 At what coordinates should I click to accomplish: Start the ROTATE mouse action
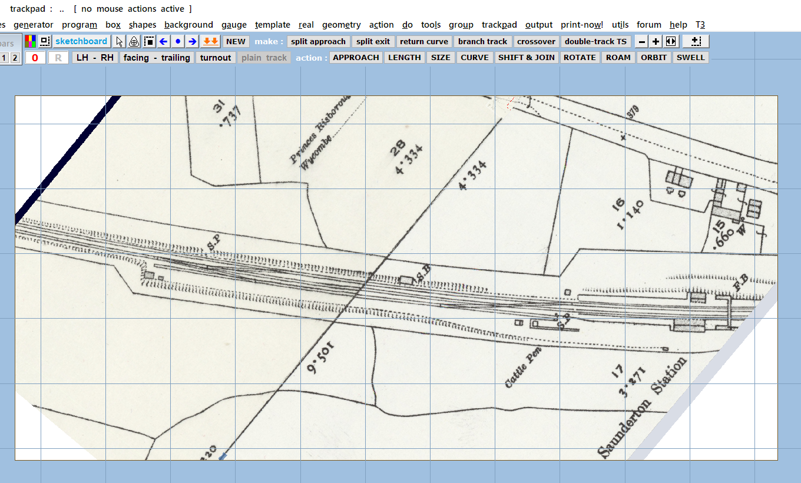[x=580, y=57]
